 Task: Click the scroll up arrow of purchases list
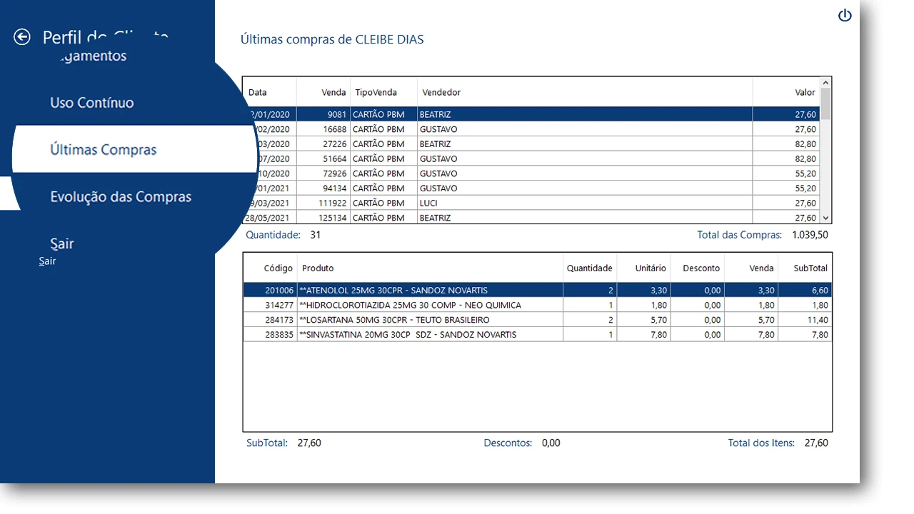point(826,83)
